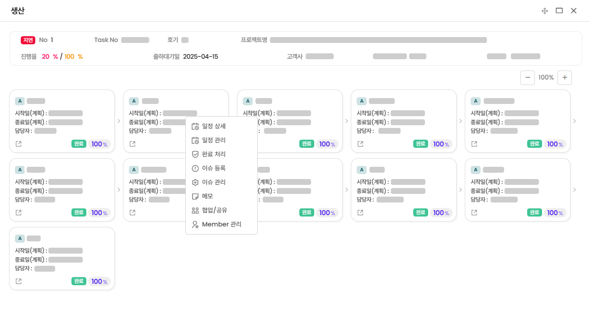Click the alert circle icon beside 이슈 등록
The width and height of the screenshot is (590, 325).
[195, 168]
